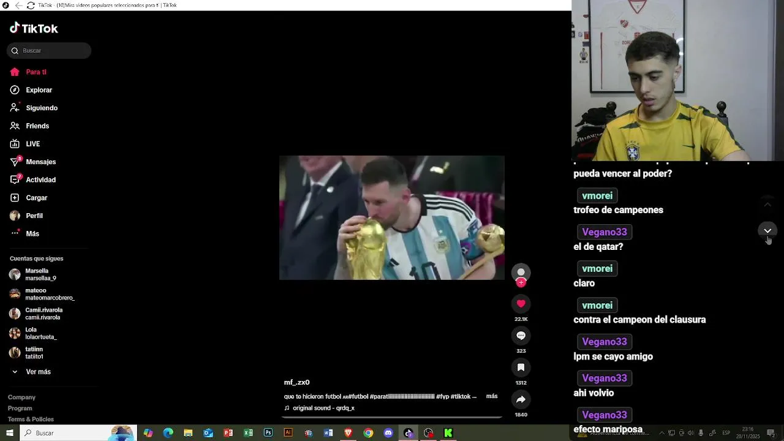Click chat message 'ahi volvio'
The width and height of the screenshot is (784, 441).
point(594,393)
